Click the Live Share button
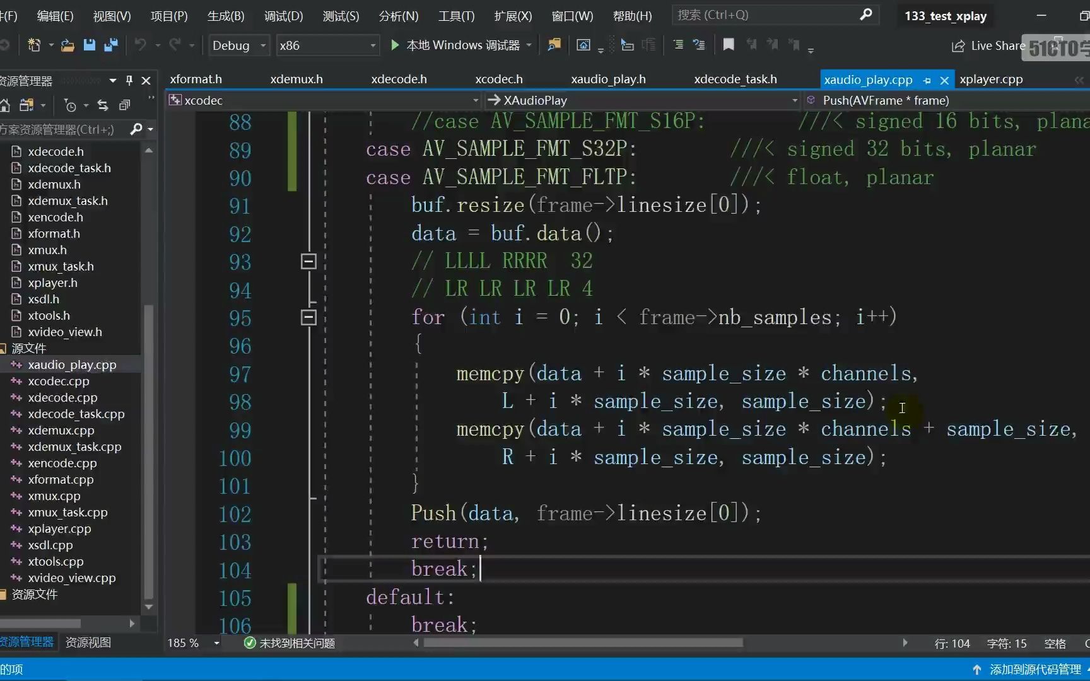The image size is (1090, 681). (988, 45)
